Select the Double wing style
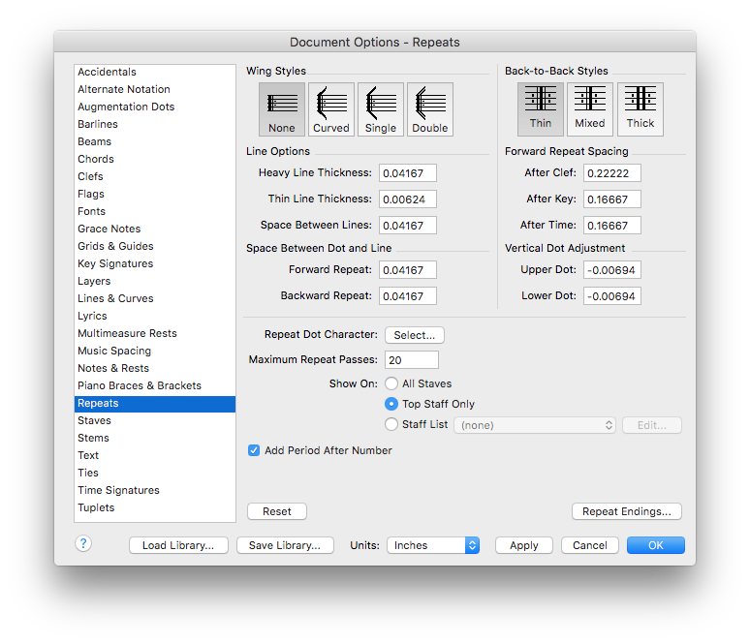 430,109
